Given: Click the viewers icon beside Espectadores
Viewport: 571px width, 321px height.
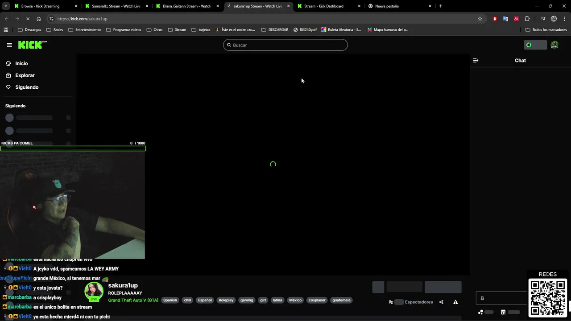Looking at the screenshot, I should 391,302.
